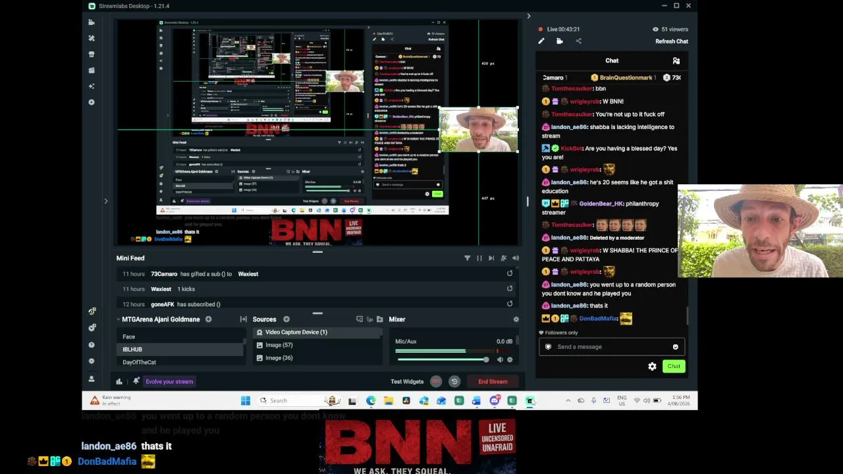Image resolution: width=843 pixels, height=474 pixels.
Task: Click the Evolve your stream button
Action: pyautogui.click(x=169, y=381)
